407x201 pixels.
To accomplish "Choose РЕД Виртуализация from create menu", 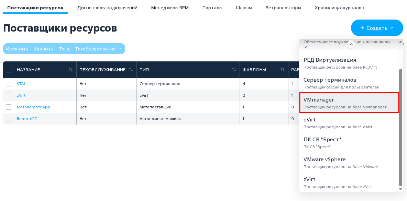I will coord(349,63).
